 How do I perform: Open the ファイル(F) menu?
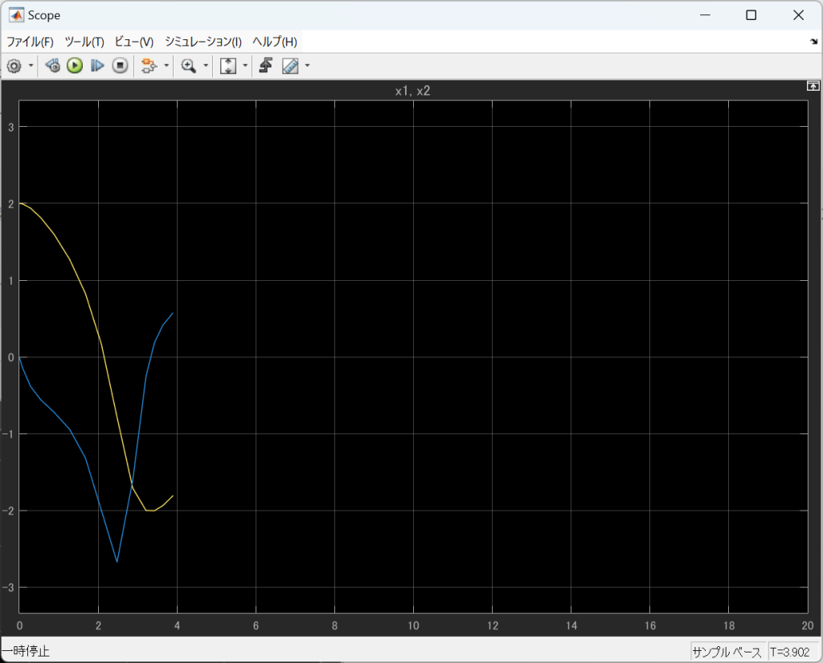coord(30,42)
